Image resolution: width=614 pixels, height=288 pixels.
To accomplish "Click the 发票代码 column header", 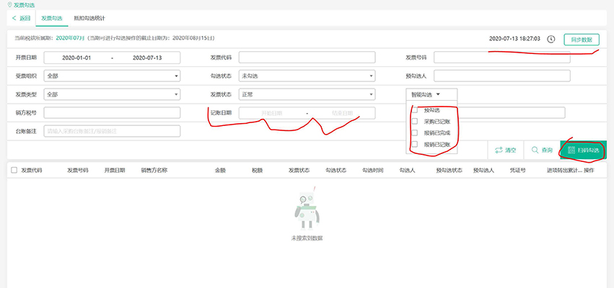I will (x=31, y=171).
